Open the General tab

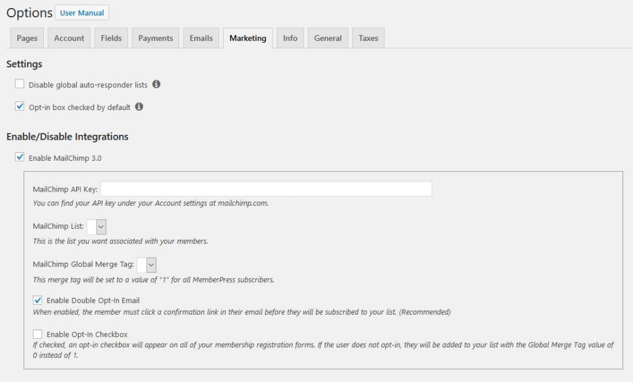[328, 38]
